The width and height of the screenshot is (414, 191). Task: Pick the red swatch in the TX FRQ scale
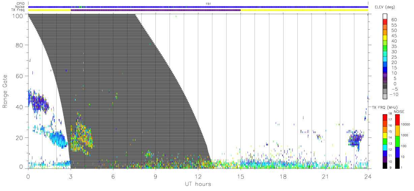[385, 118]
